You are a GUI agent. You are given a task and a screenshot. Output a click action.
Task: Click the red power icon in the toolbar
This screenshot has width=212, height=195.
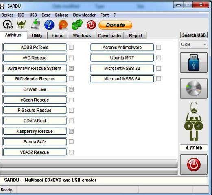pyautogui.click(x=91, y=25)
